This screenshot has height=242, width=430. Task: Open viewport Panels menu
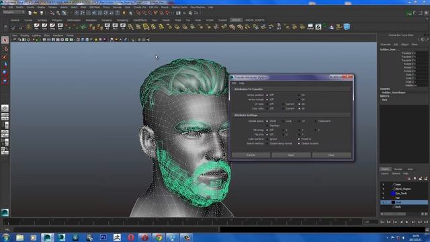point(70,36)
